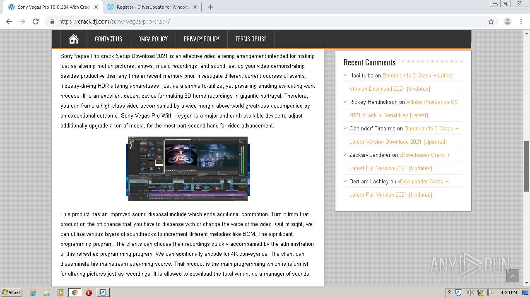Open the DriverUpdate taskbar icon

tap(103, 293)
